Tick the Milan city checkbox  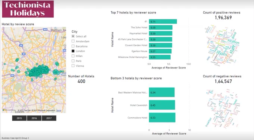pyautogui.click(x=73, y=56)
